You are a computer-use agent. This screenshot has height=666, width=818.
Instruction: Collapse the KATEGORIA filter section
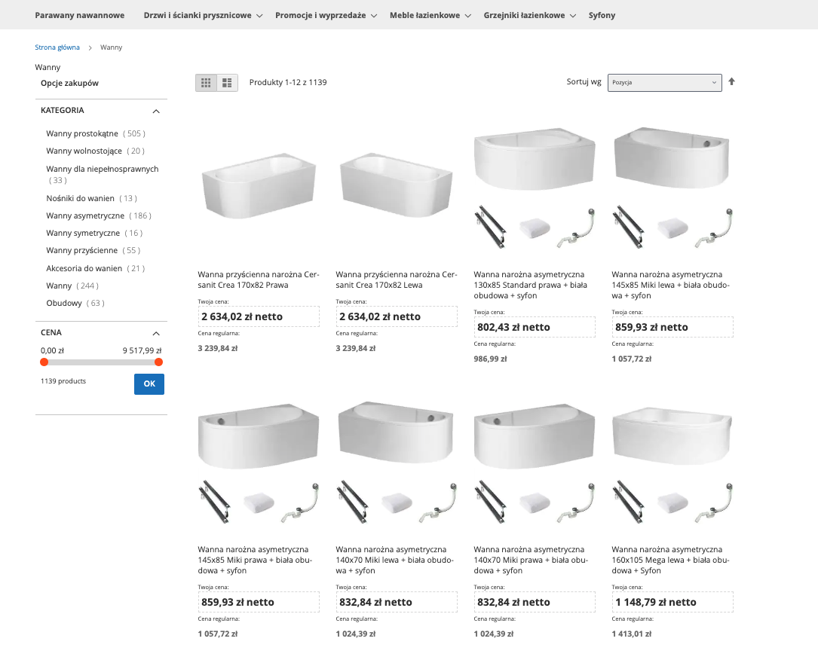point(156,111)
